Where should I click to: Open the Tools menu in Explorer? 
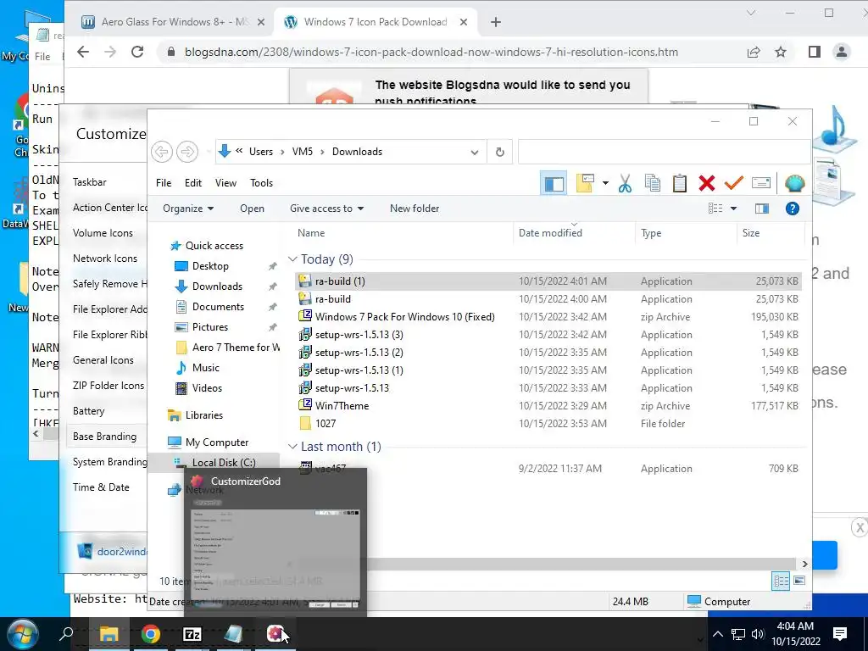click(x=261, y=183)
